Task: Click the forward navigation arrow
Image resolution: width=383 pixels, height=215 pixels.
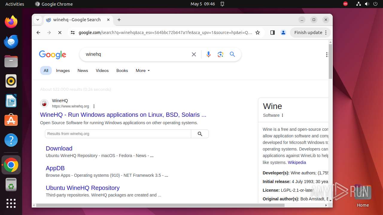Action: (49, 33)
